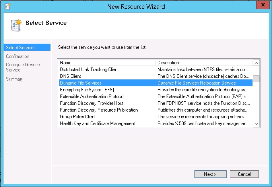This screenshot has width=272, height=187.
Task: Click the wizard icon in title bar
Action: tap(6, 6)
